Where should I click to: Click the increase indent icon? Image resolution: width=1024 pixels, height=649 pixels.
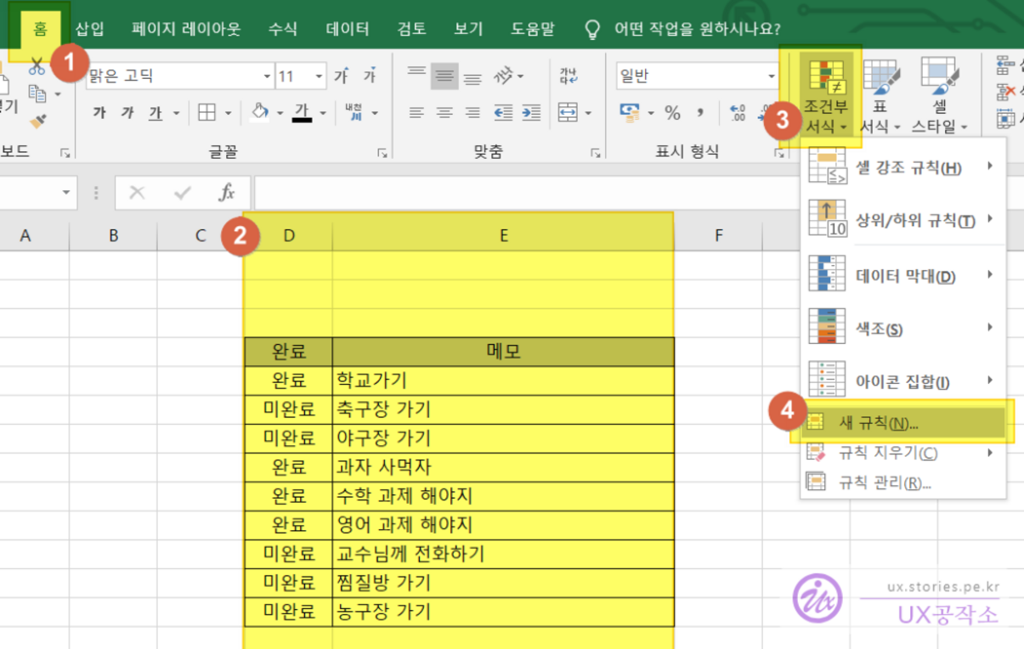[531, 113]
